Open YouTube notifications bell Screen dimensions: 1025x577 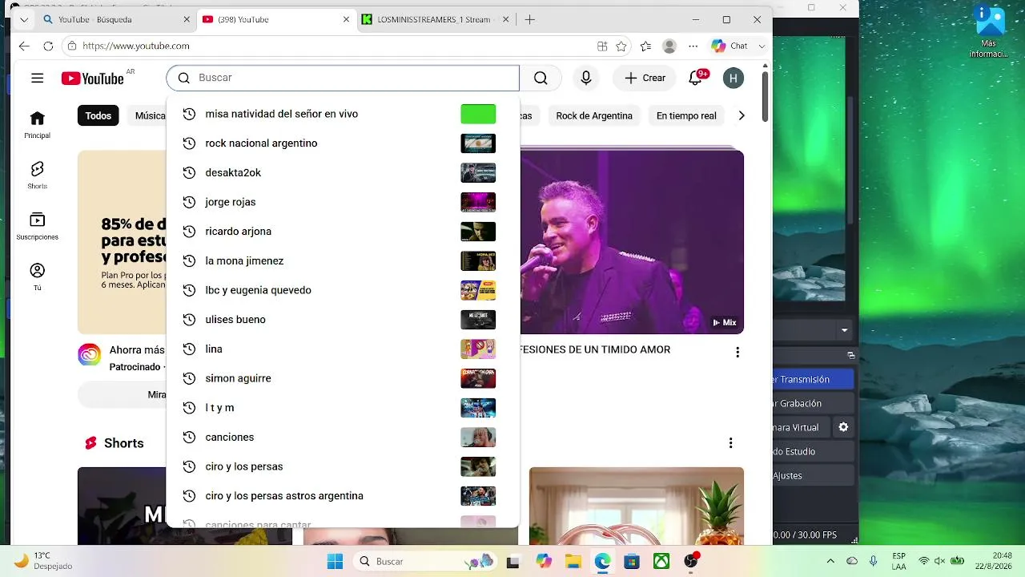[695, 78]
